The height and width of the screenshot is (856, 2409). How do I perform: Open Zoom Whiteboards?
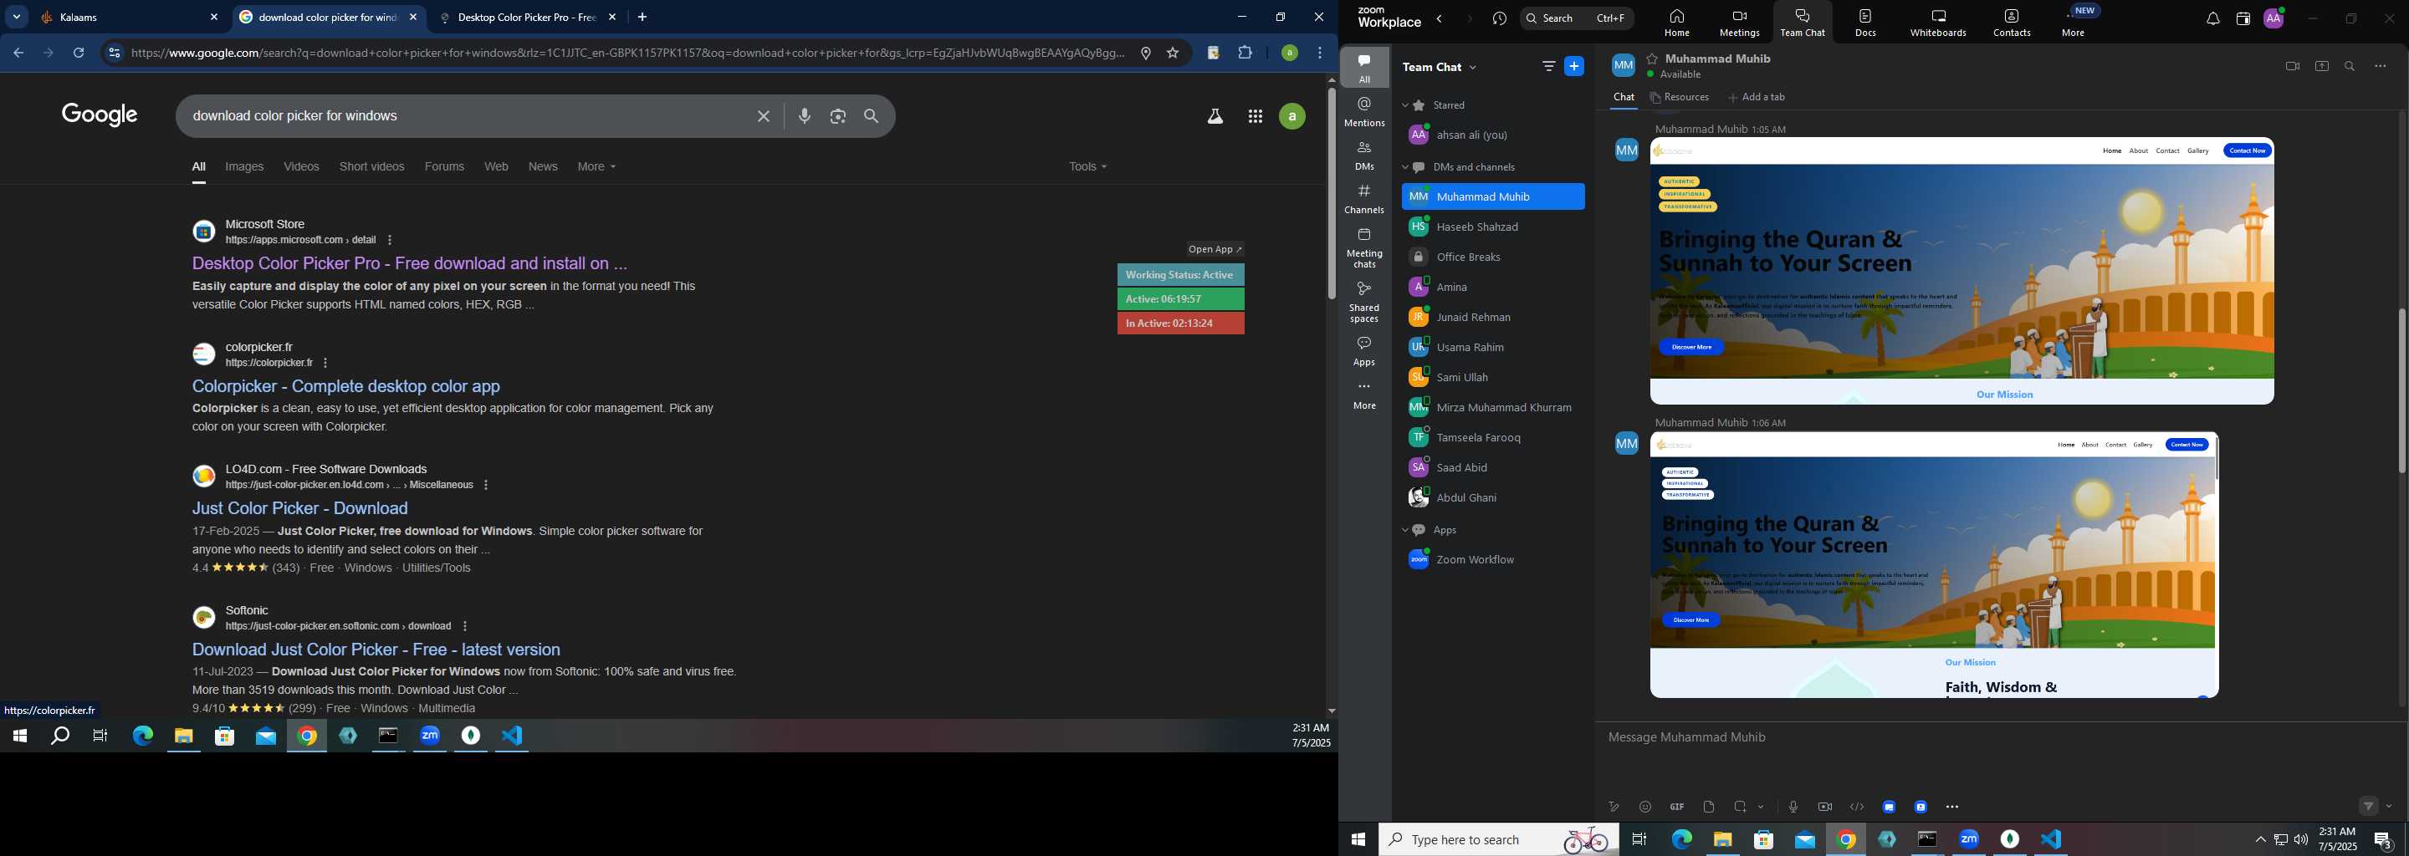(1939, 23)
